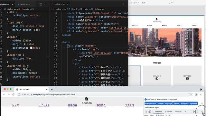Open the Chrome profile avatar icon

(x=196, y=94)
